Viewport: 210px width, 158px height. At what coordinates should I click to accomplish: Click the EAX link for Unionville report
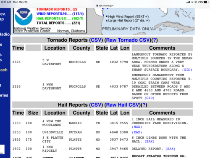(x=137, y=132)
